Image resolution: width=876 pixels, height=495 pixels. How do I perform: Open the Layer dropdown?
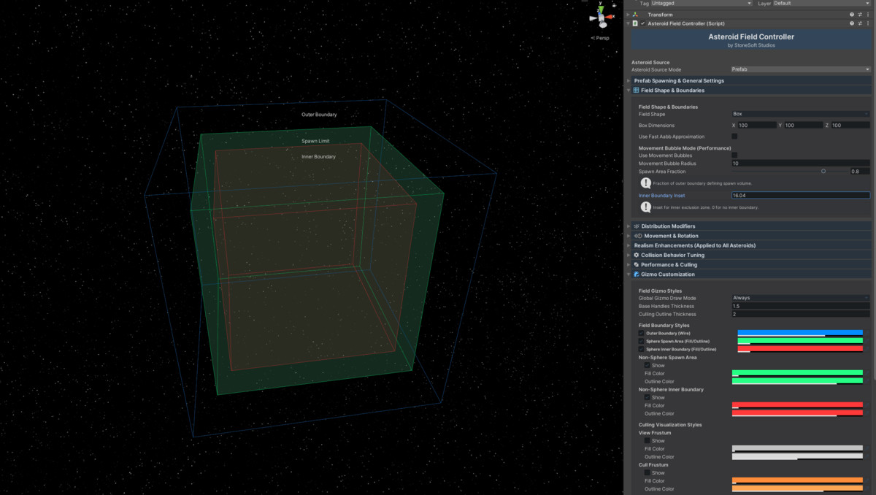pos(821,4)
